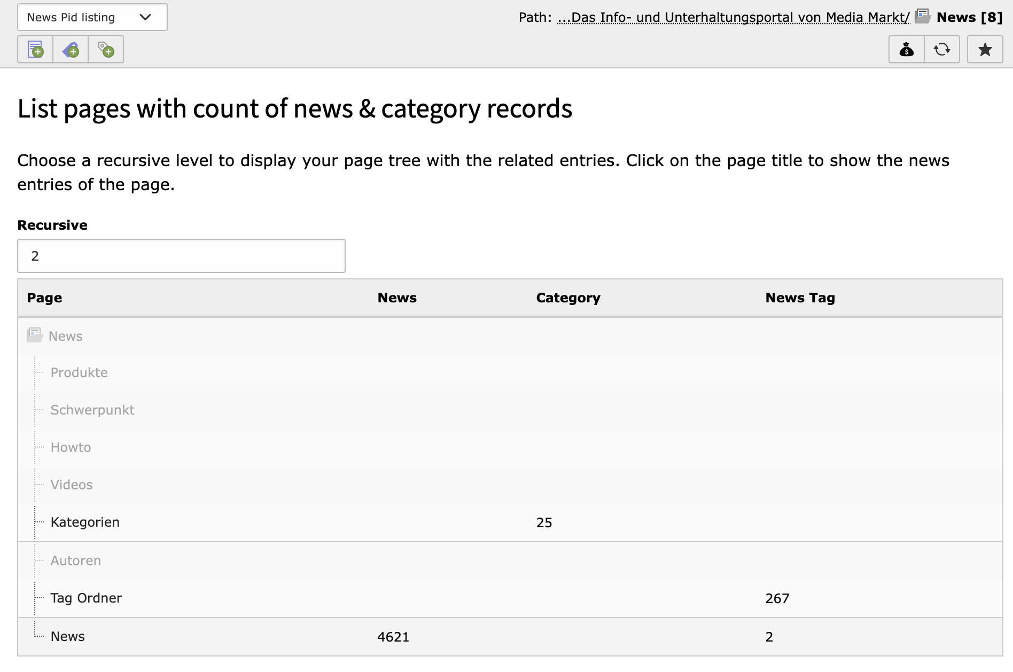Bookmark this page with the star icon
This screenshot has width=1013, height=672.
point(985,50)
